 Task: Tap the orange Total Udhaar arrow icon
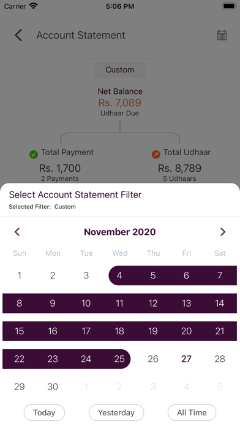tap(156, 155)
